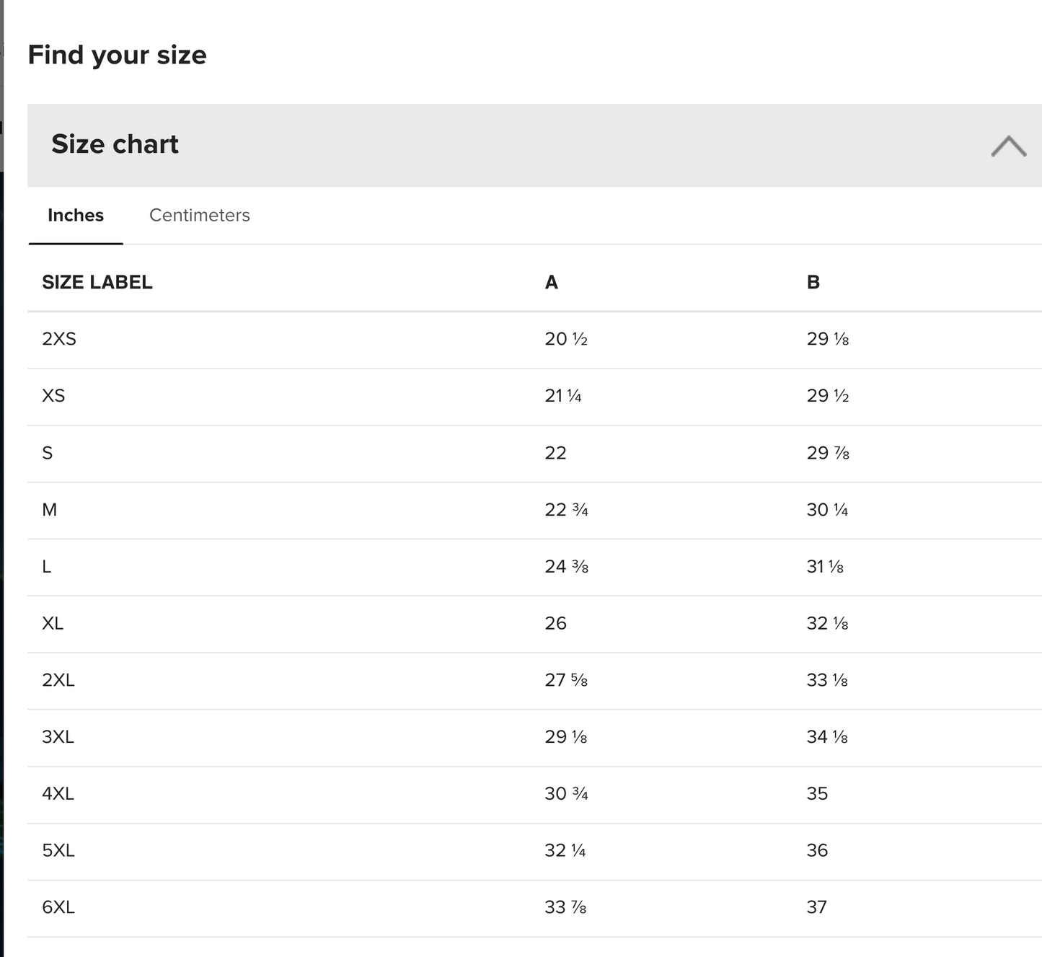This screenshot has width=1042, height=957.
Task: Select the XL size row label
Action: coord(53,623)
